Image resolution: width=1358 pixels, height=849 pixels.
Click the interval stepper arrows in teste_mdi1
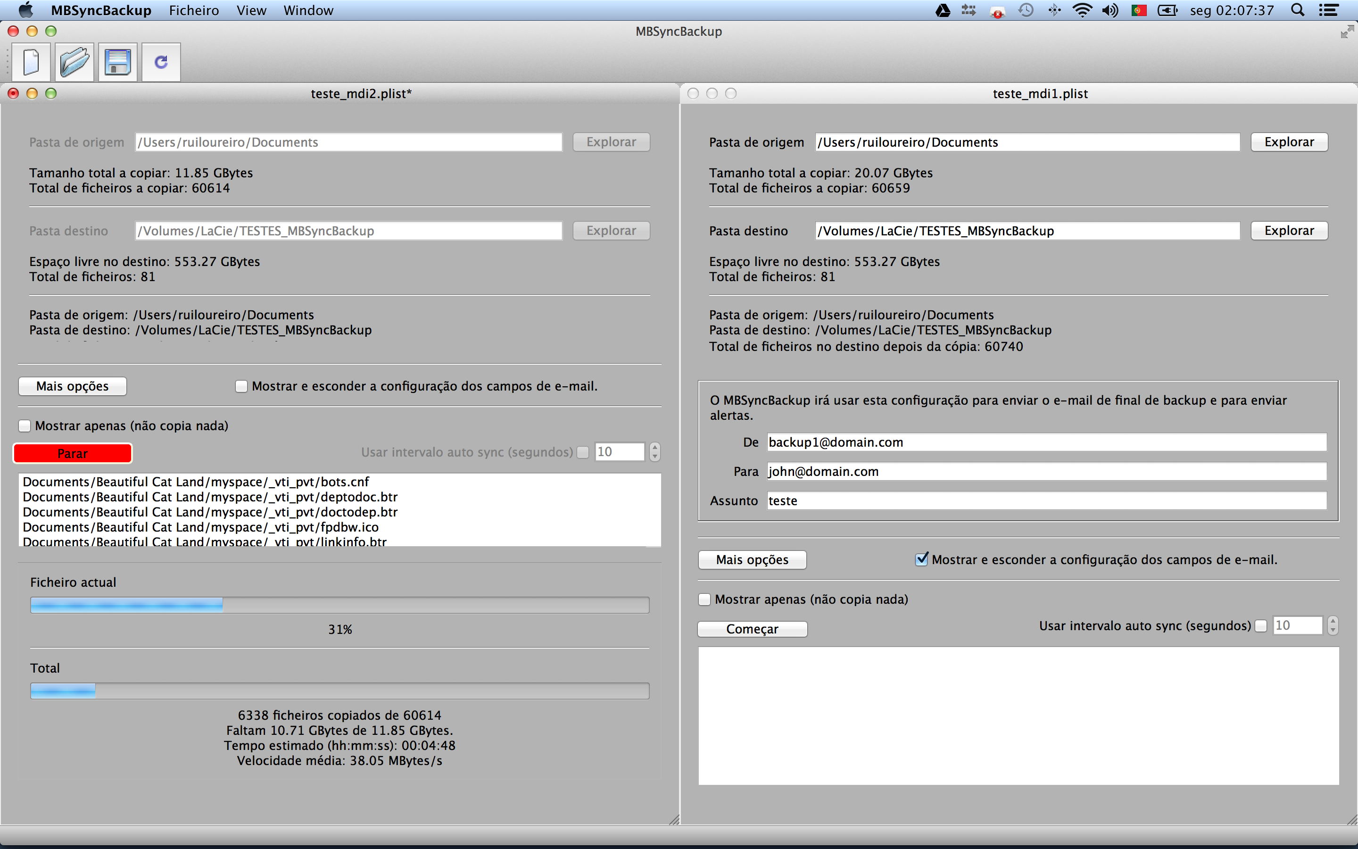[x=1333, y=625]
